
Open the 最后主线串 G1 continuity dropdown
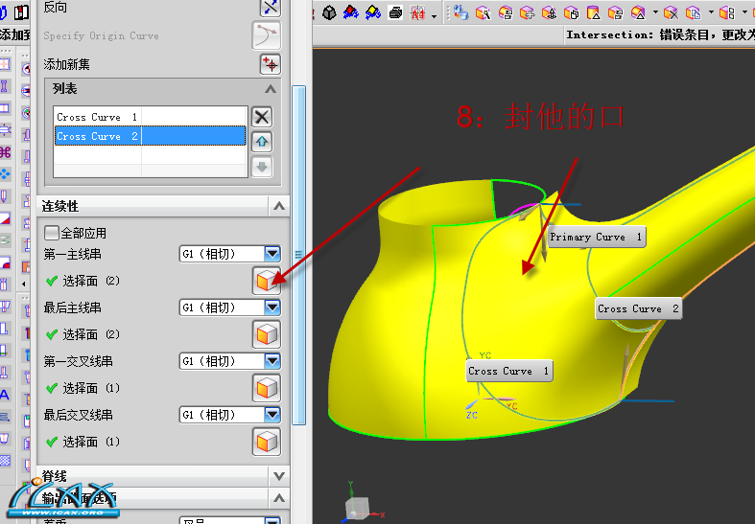(272, 308)
